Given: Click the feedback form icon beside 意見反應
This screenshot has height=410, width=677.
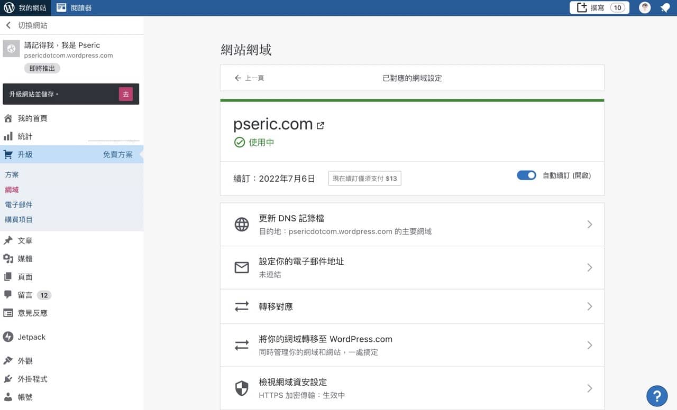Looking at the screenshot, I should coord(8,313).
